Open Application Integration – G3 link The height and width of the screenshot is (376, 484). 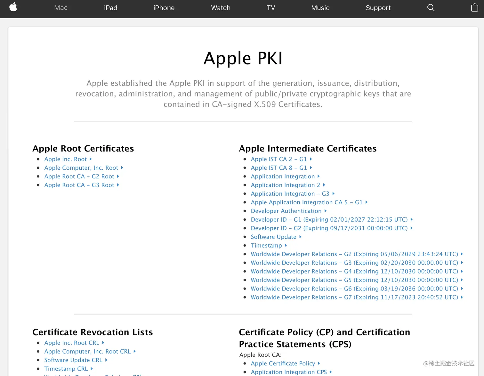click(x=293, y=194)
